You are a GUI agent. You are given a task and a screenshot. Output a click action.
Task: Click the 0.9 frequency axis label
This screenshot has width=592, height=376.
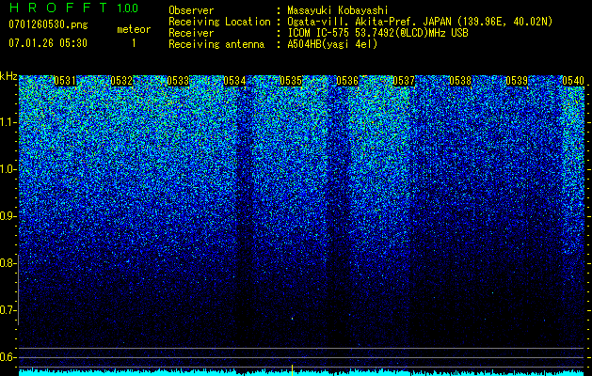tap(8, 216)
